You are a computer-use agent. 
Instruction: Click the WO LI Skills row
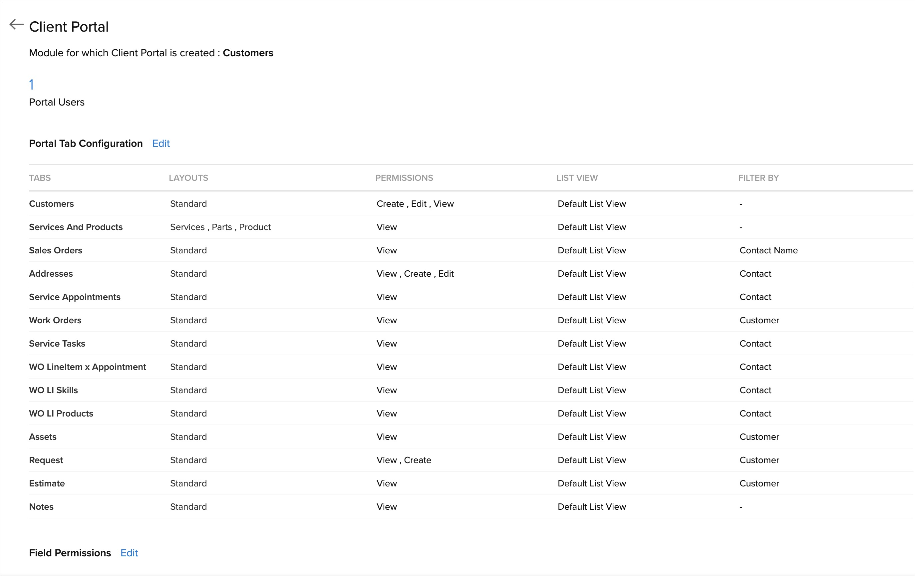tap(53, 390)
